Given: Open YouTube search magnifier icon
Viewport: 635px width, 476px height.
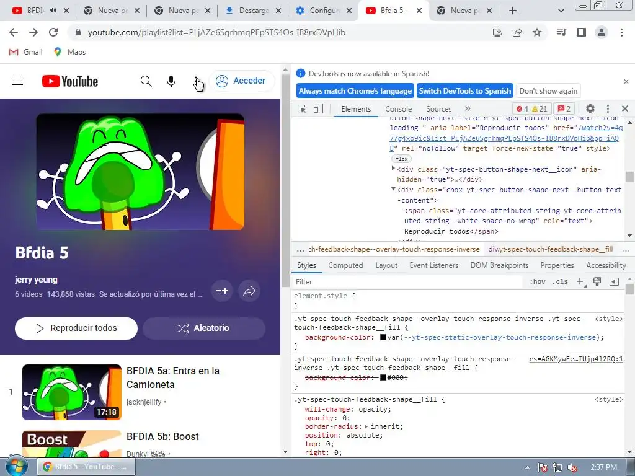Looking at the screenshot, I should coord(146,81).
